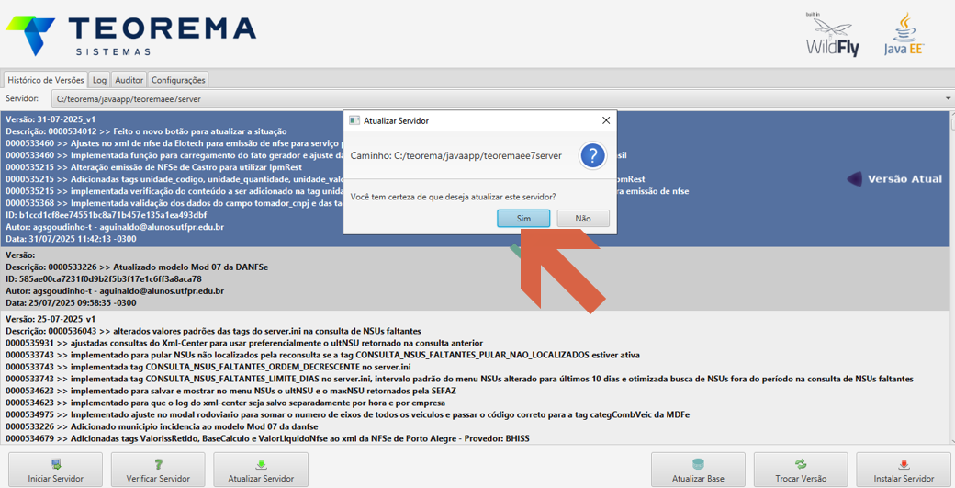Click line 0000535215 Alteração emissão NFSe de Castro
This screenshot has height=488, width=955.
[x=153, y=167]
